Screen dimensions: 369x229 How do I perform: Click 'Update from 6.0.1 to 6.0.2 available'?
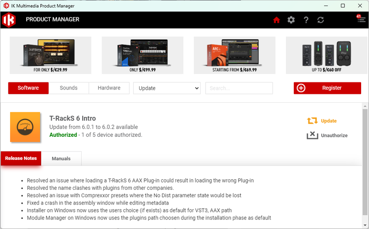coord(94,127)
